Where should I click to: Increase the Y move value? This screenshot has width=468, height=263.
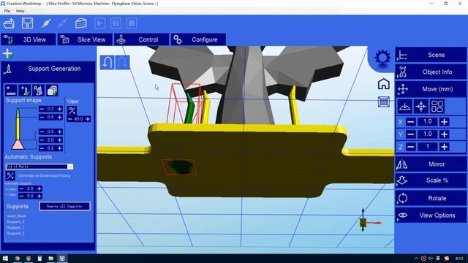444,134
